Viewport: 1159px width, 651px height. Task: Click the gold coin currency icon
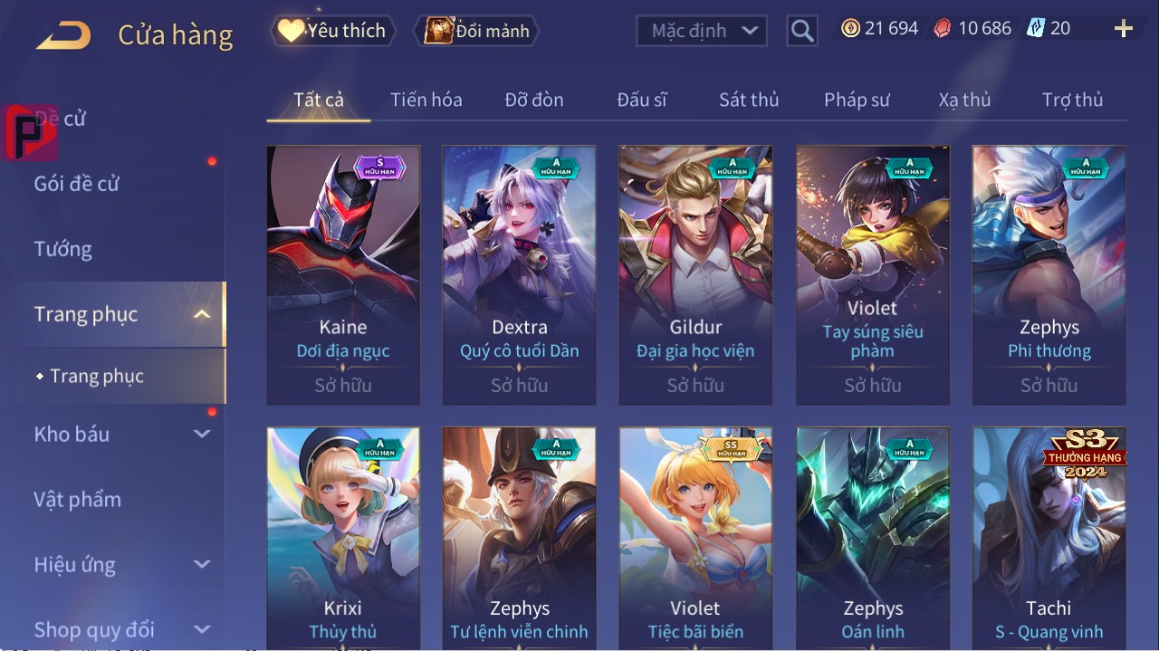click(x=850, y=29)
